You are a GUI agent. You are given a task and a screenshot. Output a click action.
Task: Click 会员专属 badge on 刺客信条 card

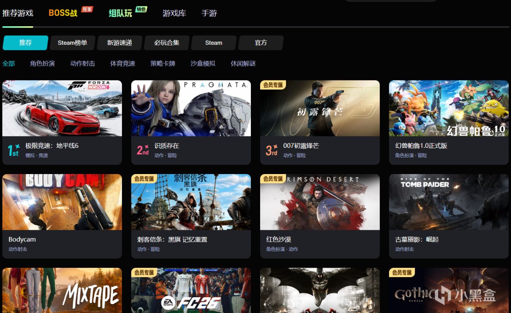click(x=145, y=179)
